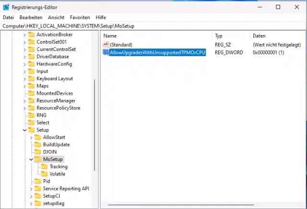Image resolution: width=307 pixels, height=209 pixels.
Task: Select the setupdiag tree key
Action: (x=54, y=203)
